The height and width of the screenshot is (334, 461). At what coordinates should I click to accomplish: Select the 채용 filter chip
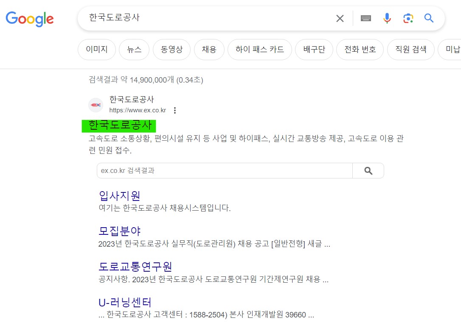(209, 49)
